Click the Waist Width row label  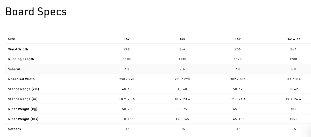click(18, 49)
